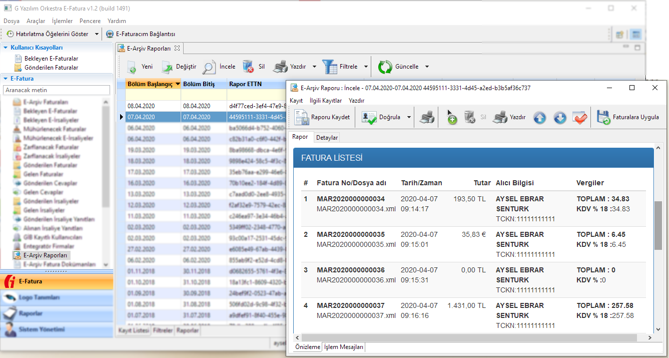
Task: Open the İşlemler menu
Action: [x=62, y=21]
